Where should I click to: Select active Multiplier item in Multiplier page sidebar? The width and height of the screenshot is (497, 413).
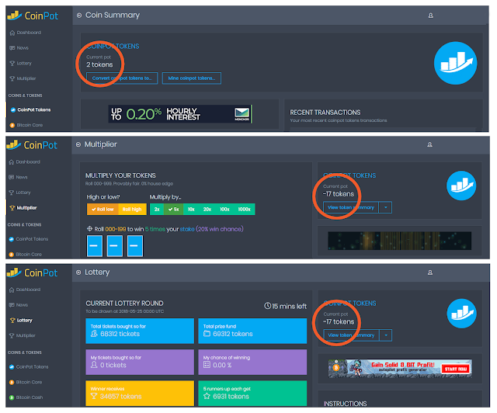(23, 207)
